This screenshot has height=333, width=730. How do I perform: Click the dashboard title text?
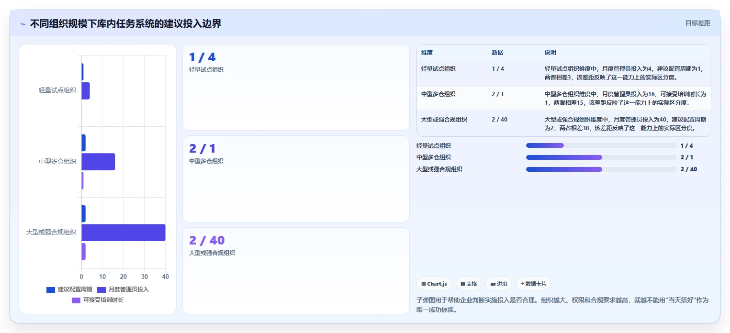coord(125,24)
